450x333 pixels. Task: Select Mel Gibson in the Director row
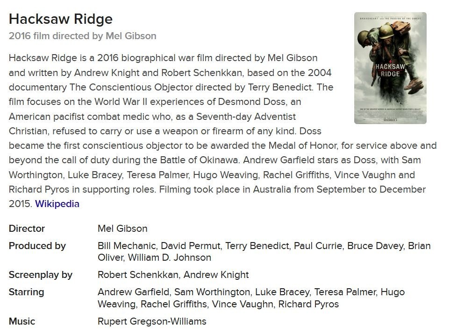[122, 229]
